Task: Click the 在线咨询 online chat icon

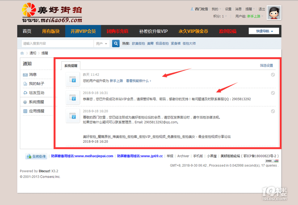Action: [x=36, y=156]
